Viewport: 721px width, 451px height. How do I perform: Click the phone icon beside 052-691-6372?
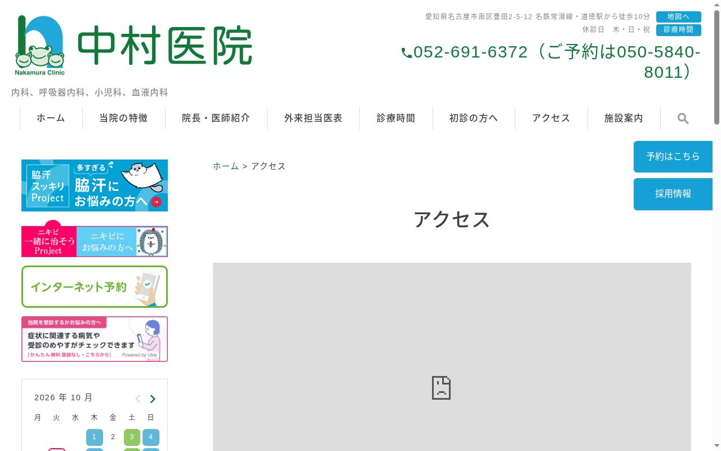(x=407, y=53)
